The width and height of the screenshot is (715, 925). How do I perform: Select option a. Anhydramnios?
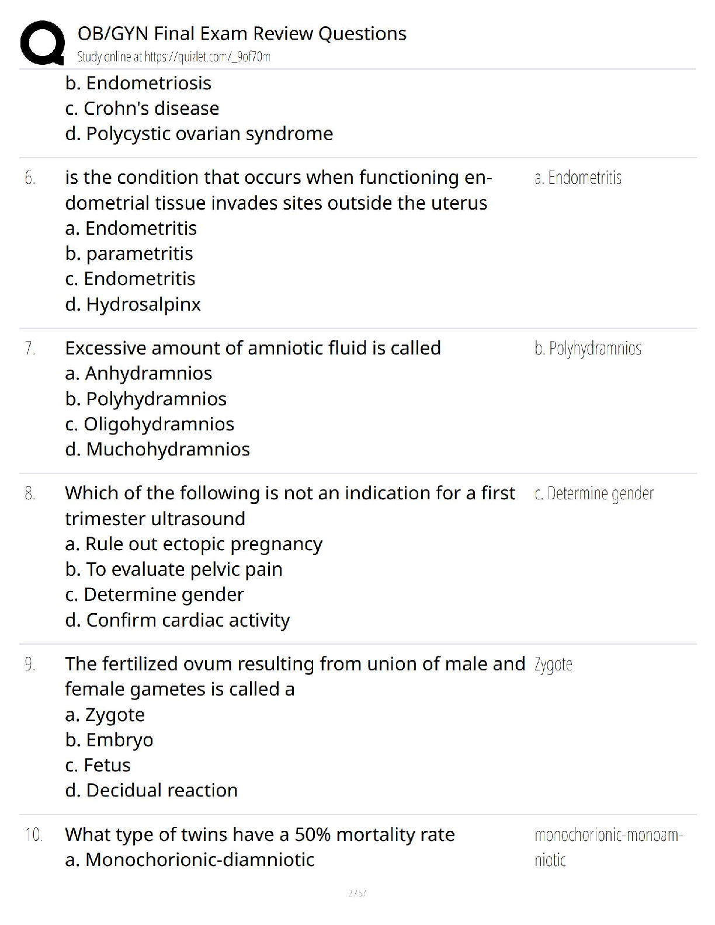(x=138, y=373)
